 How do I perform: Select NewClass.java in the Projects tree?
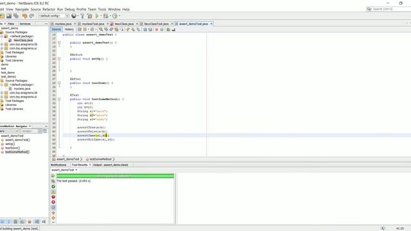(x=23, y=40)
